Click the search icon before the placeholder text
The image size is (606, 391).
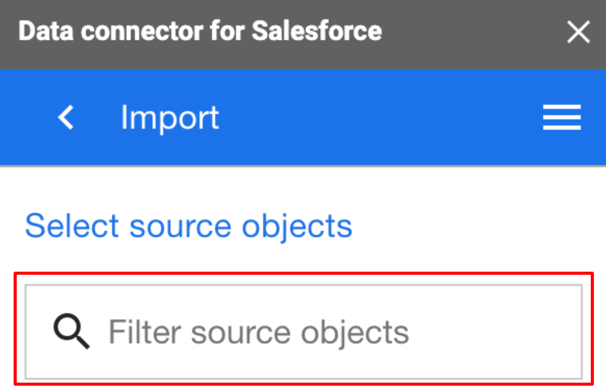[x=70, y=331]
